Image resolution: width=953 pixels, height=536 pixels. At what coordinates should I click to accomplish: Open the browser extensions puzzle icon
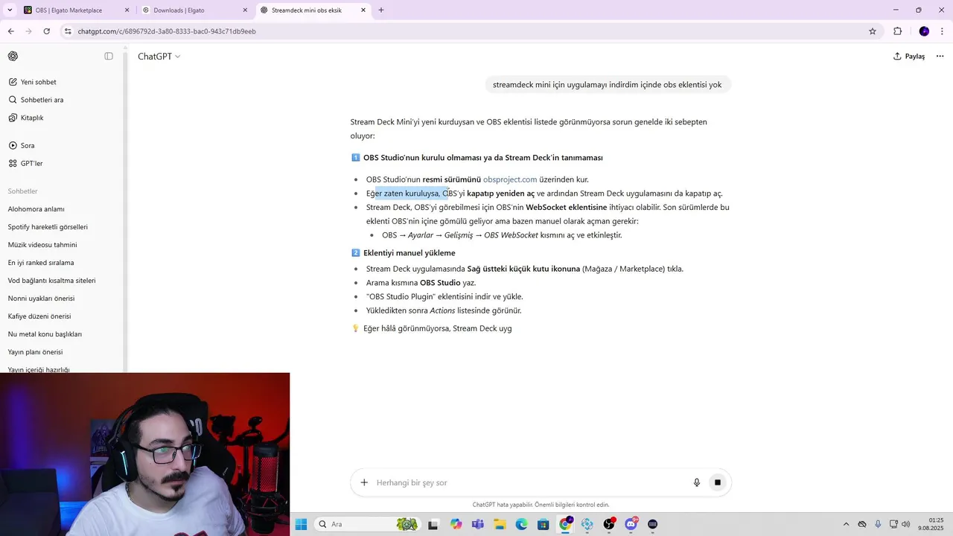click(x=898, y=31)
